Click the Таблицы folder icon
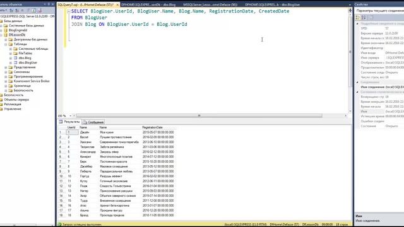This screenshot has height=227, width=404. point(10,44)
